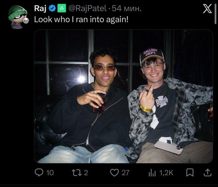Like the post with heart icon
This screenshot has width=218, height=187.
(114, 173)
